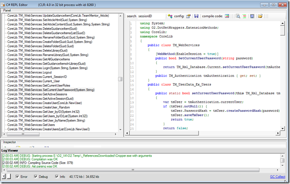
Task: Select TM_WebServices.CreateUser_Random entry
Action: [x=38, y=107]
